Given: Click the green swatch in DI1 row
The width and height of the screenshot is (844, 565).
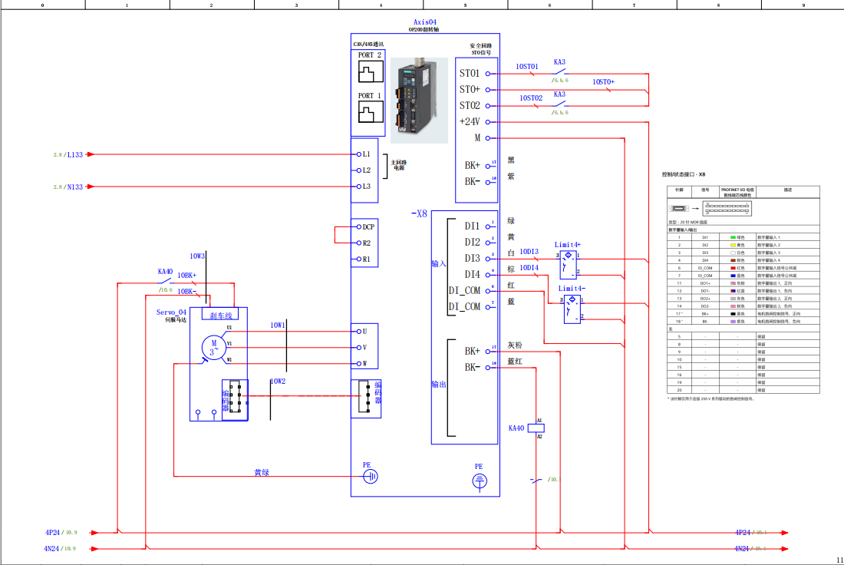Looking at the screenshot, I should pyautogui.click(x=734, y=237).
